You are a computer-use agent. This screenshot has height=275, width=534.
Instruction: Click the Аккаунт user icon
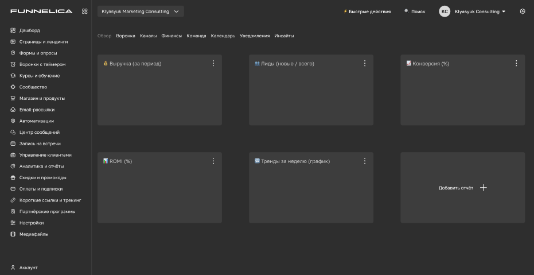[x=13, y=268]
